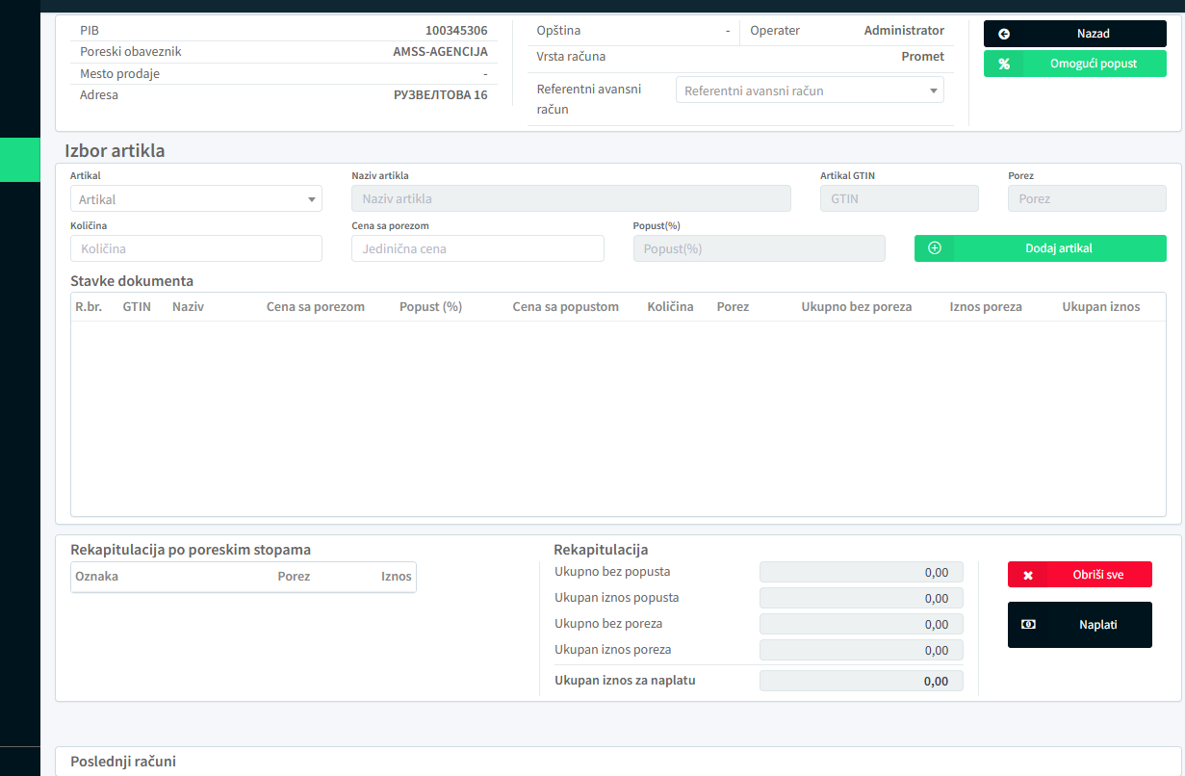
Task: Focus the Količina input field
Action: click(195, 248)
